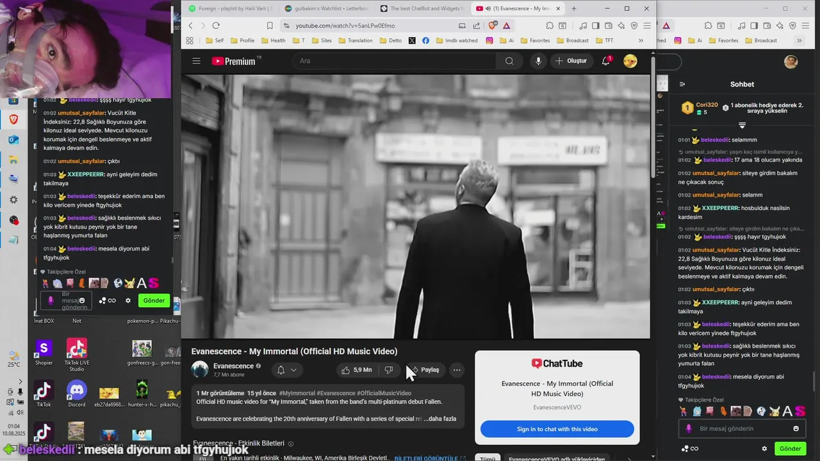Image resolution: width=820 pixels, height=461 pixels.
Task: Open the Health bookmarks folder
Action: click(273, 40)
